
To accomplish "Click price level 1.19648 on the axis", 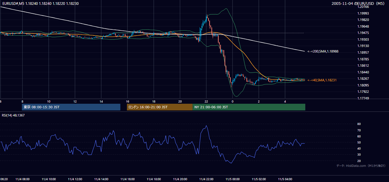I will pyautogui.click(x=363, y=26).
